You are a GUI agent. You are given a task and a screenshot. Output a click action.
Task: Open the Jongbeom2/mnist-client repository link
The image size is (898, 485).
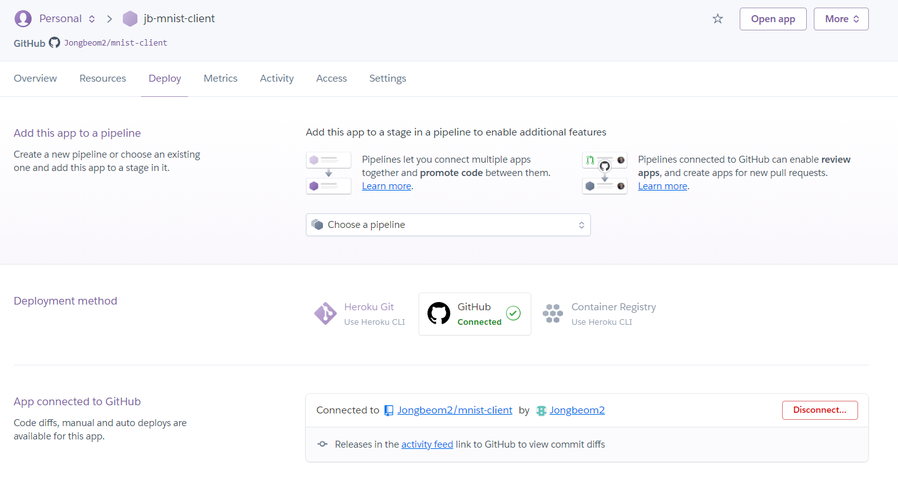coord(455,410)
